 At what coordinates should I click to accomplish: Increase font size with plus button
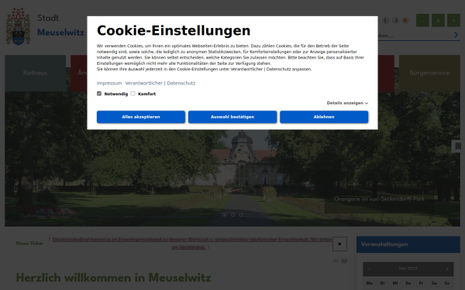(453, 20)
